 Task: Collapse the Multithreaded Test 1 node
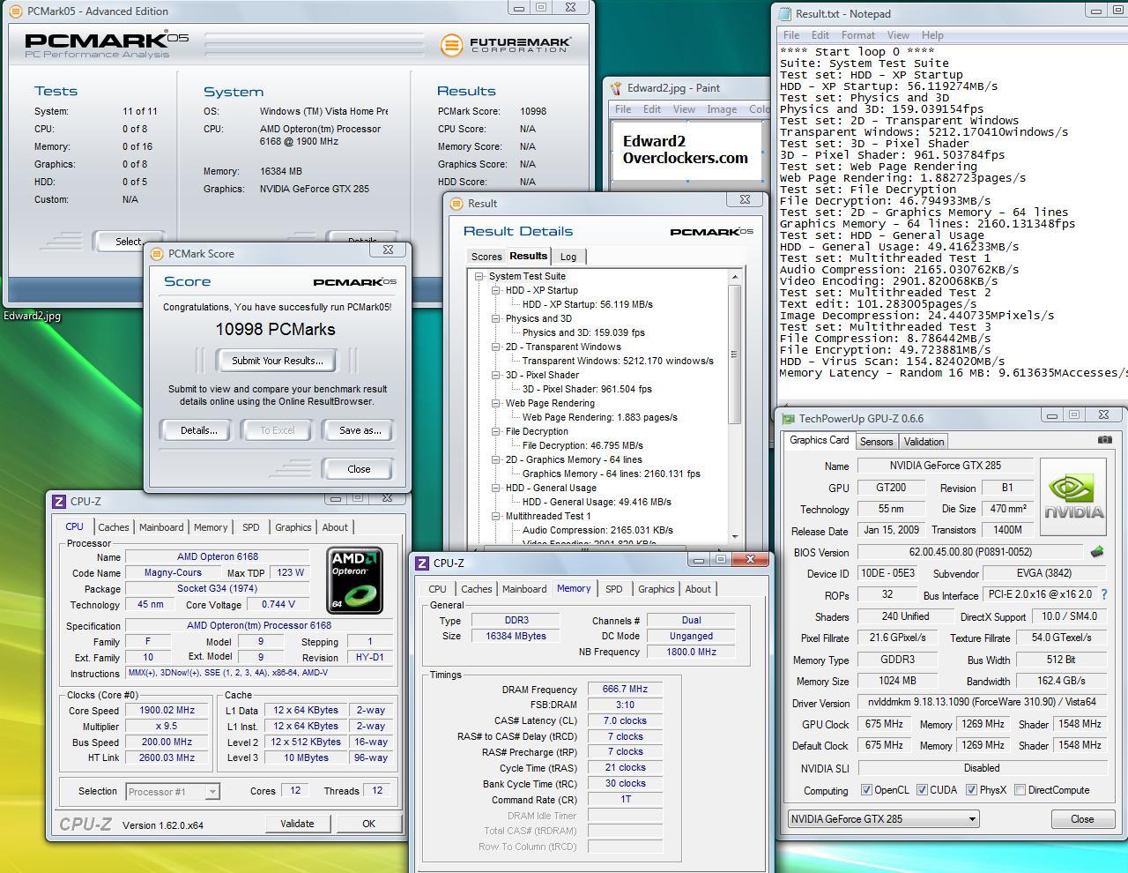pos(496,516)
